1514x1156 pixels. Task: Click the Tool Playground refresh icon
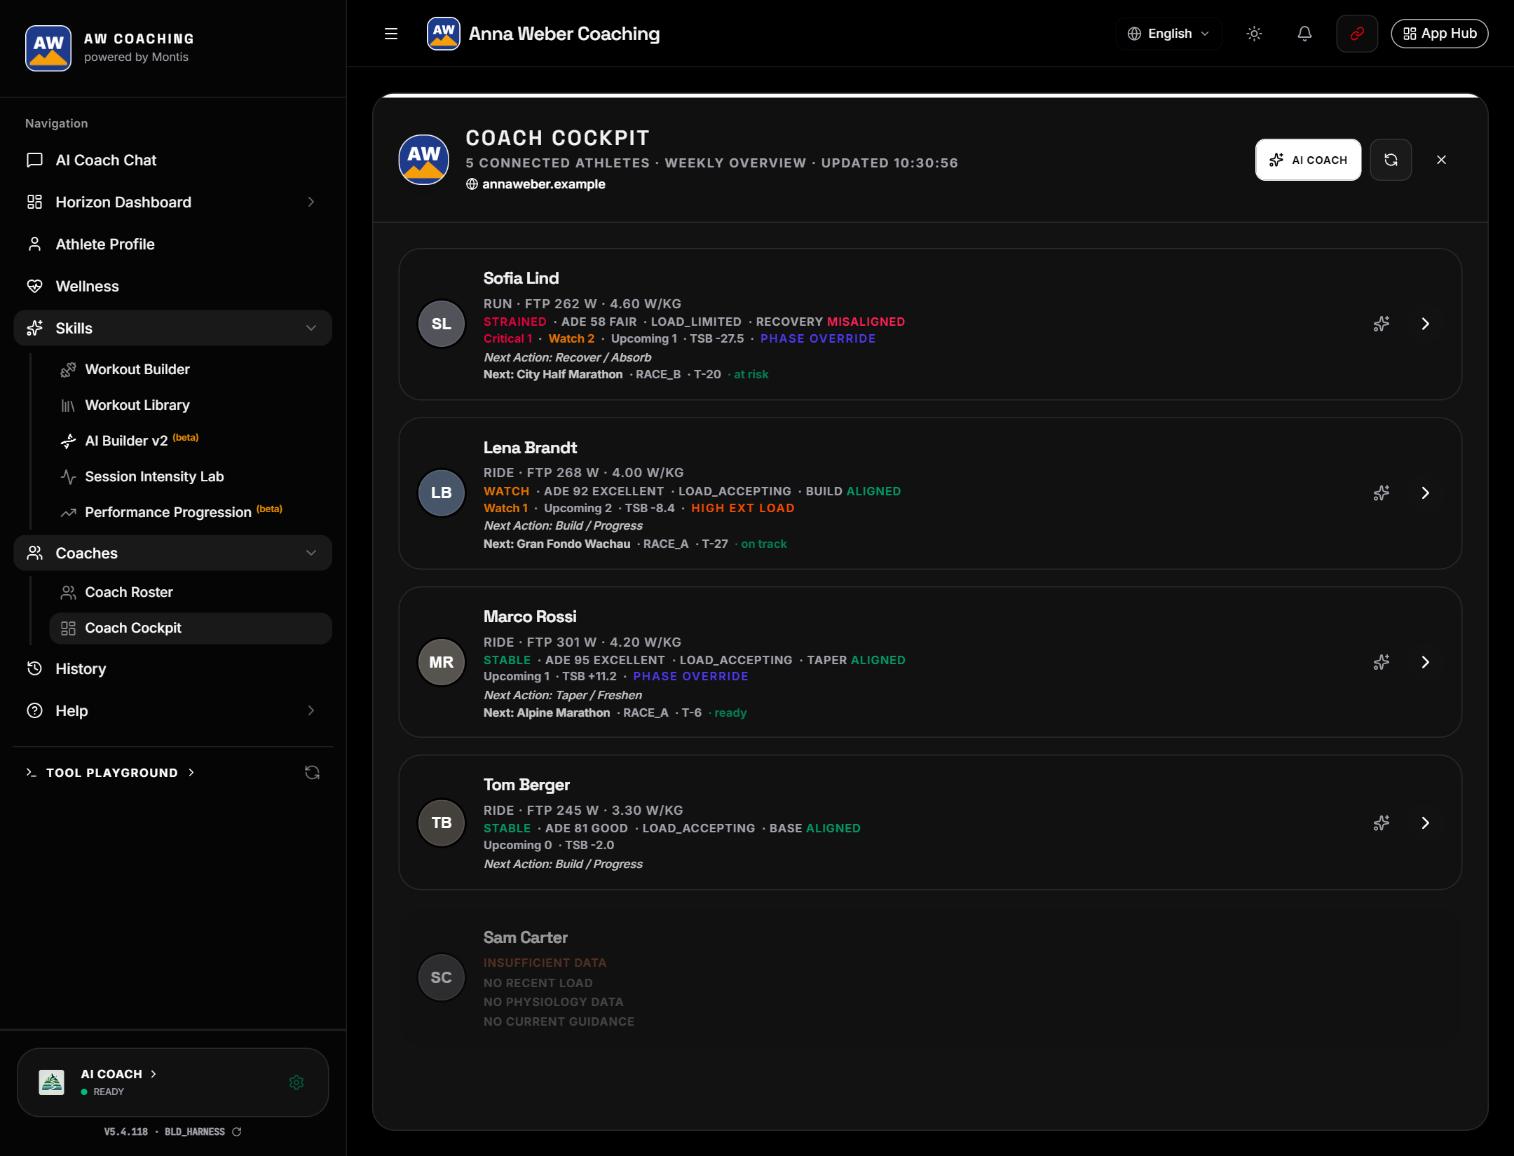click(312, 772)
